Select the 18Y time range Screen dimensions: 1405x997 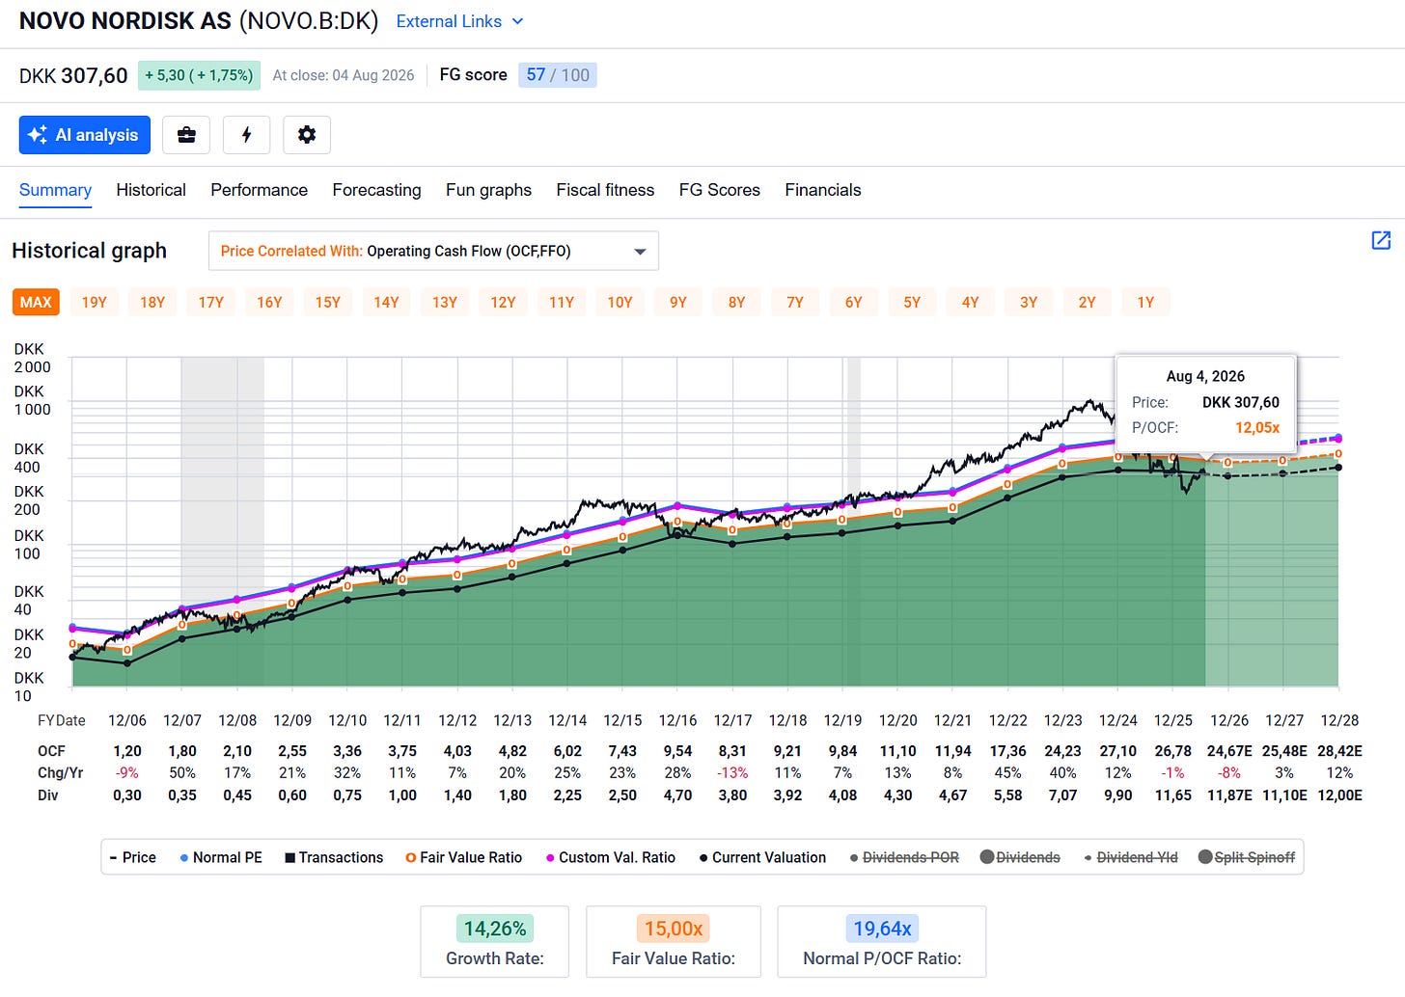(152, 302)
